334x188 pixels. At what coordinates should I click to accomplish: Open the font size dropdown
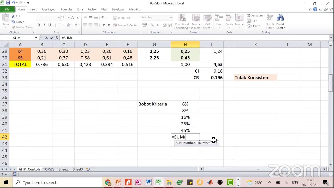click(x=69, y=17)
